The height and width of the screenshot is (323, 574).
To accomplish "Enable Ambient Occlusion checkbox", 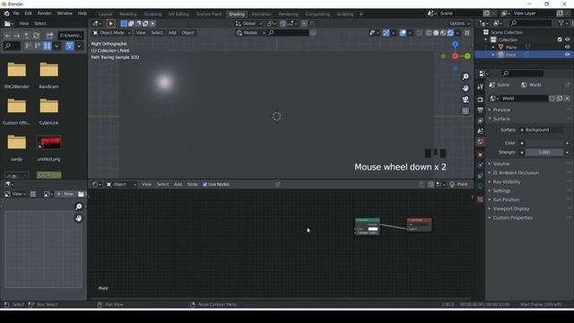I will (495, 172).
